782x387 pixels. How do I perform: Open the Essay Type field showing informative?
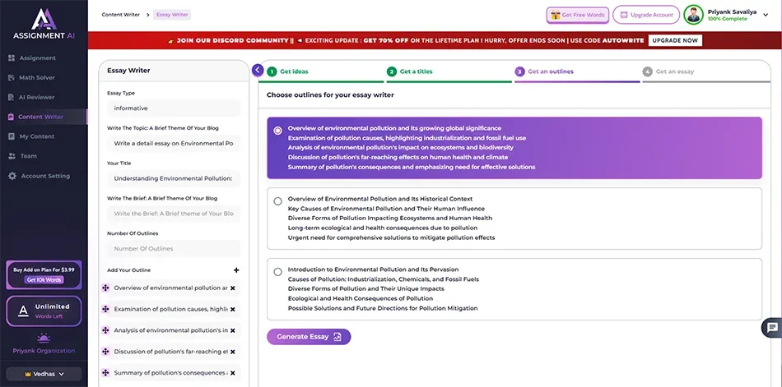click(173, 108)
